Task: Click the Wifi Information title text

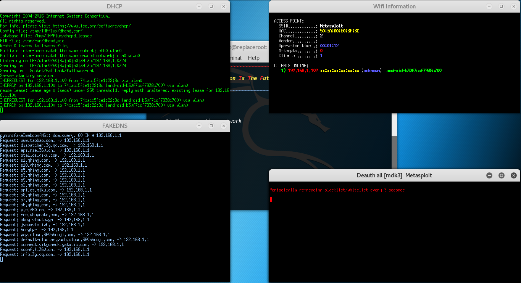Action: point(394,6)
